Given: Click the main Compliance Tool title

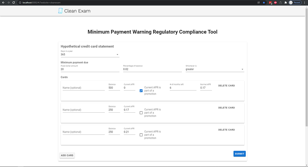Looking at the screenshot, I should click(x=152, y=32).
